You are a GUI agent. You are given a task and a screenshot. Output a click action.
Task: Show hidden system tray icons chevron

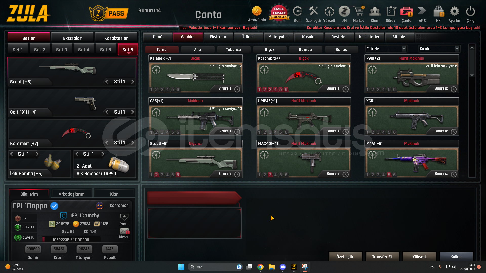click(x=432, y=267)
